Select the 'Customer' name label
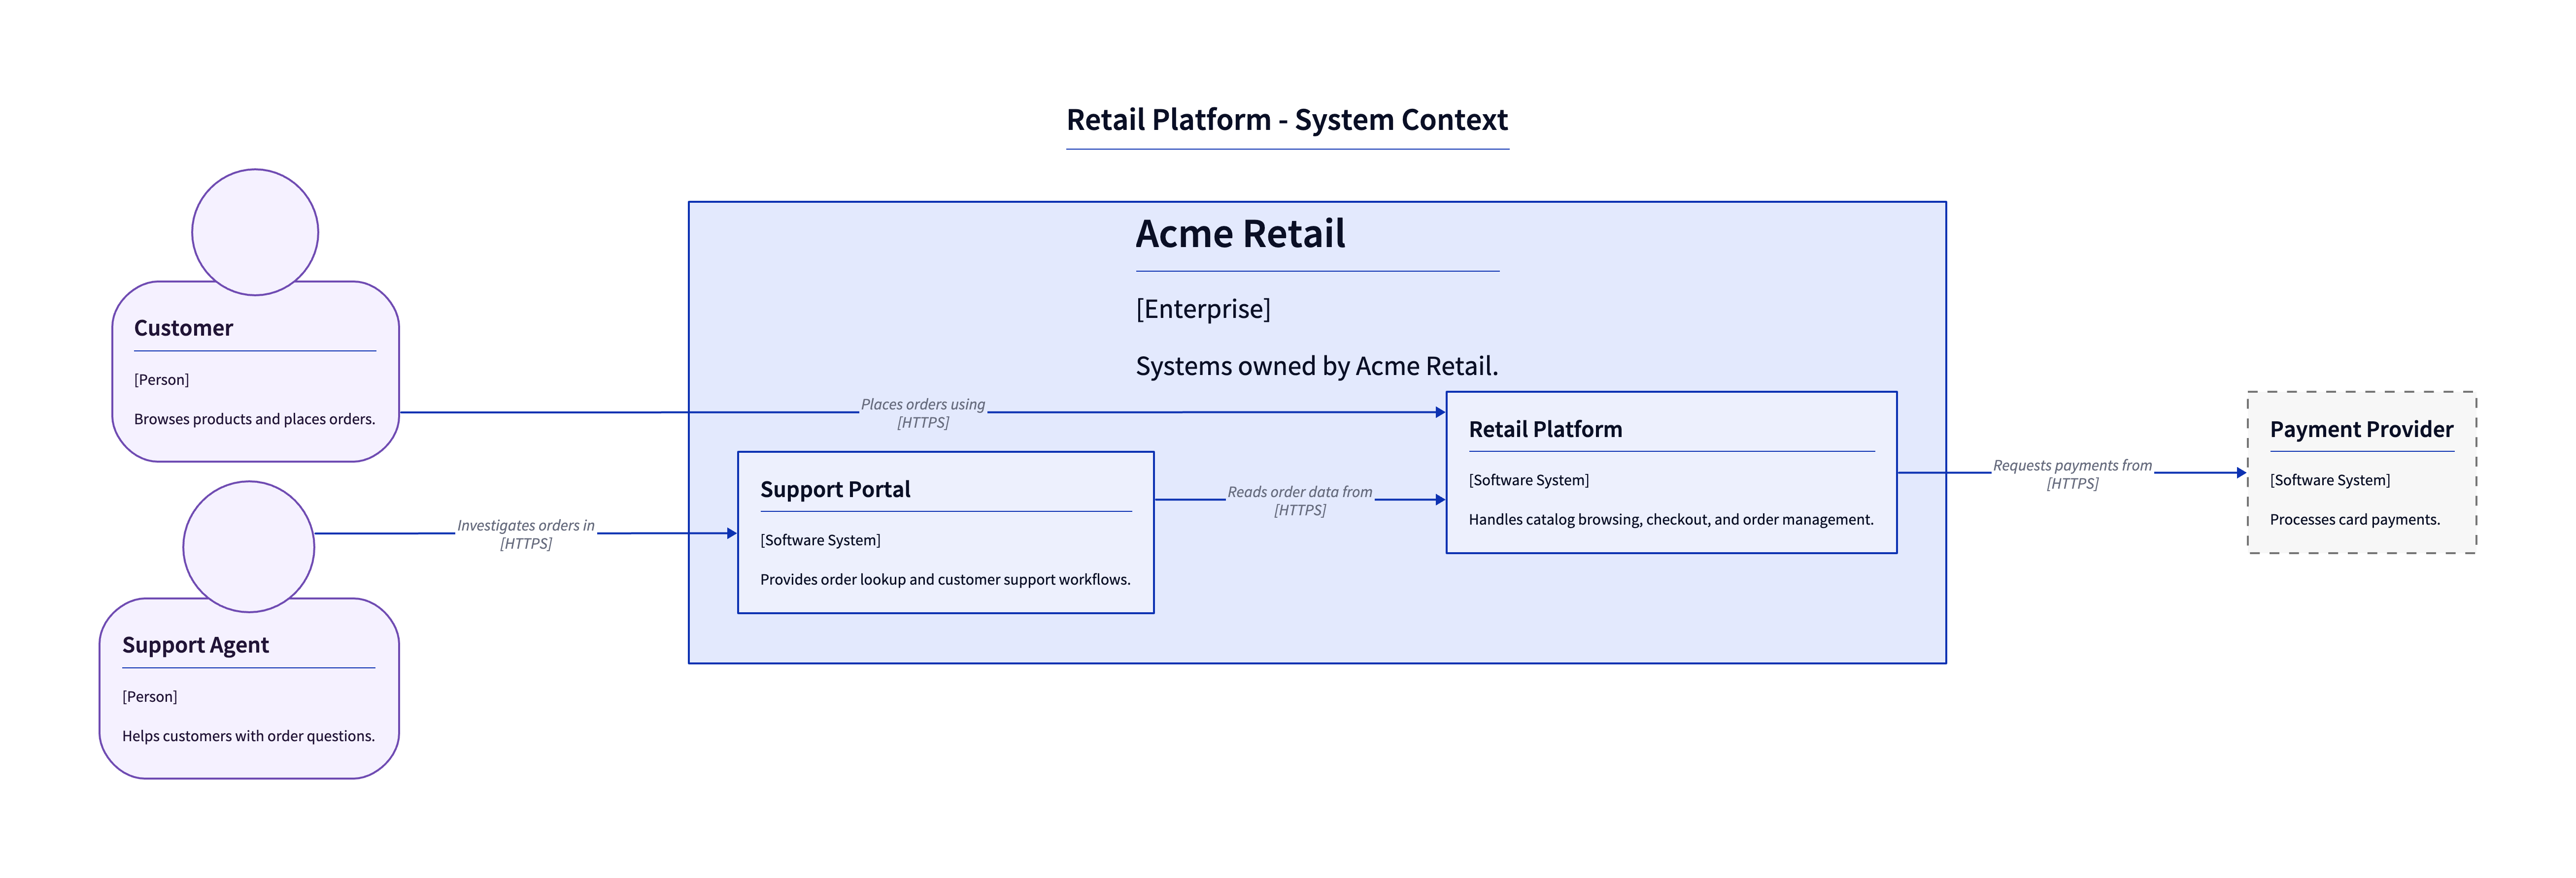 183,328
